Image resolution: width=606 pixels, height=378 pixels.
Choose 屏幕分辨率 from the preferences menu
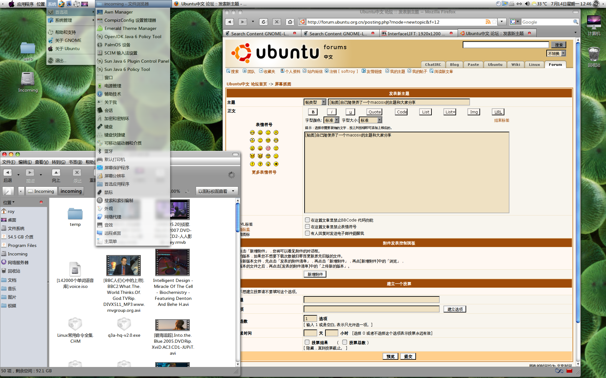115,176
